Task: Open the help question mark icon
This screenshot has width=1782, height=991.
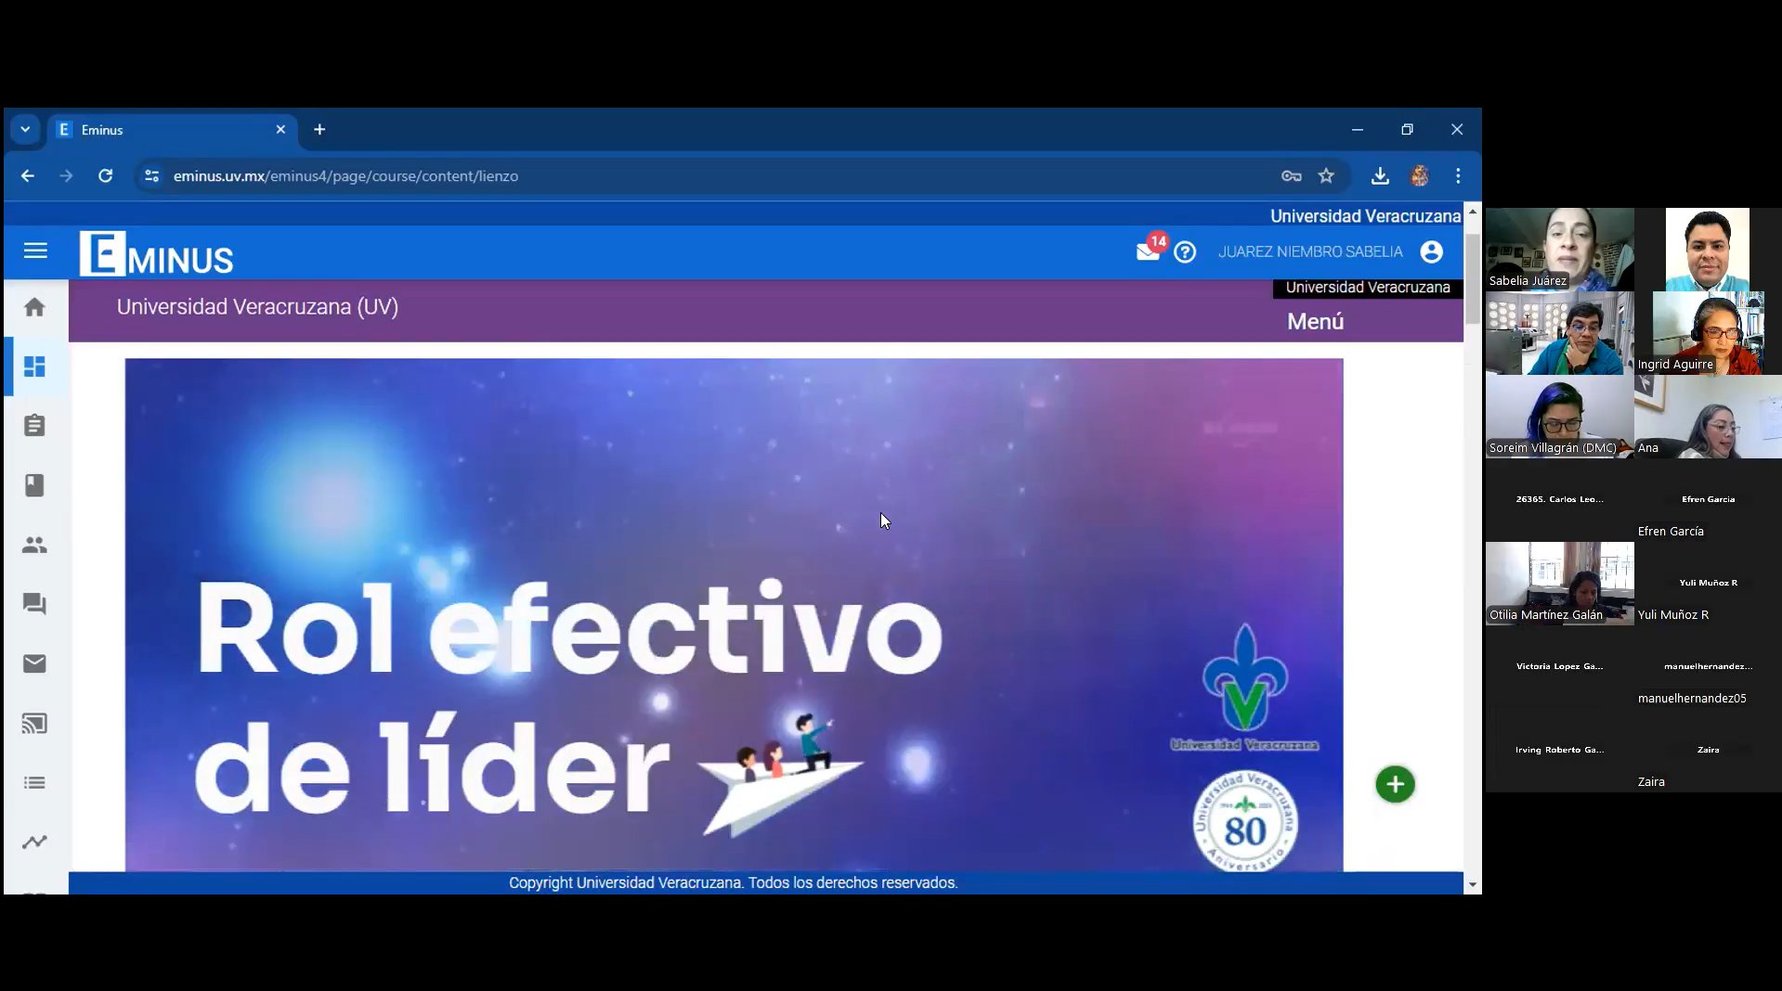Action: [x=1185, y=252]
